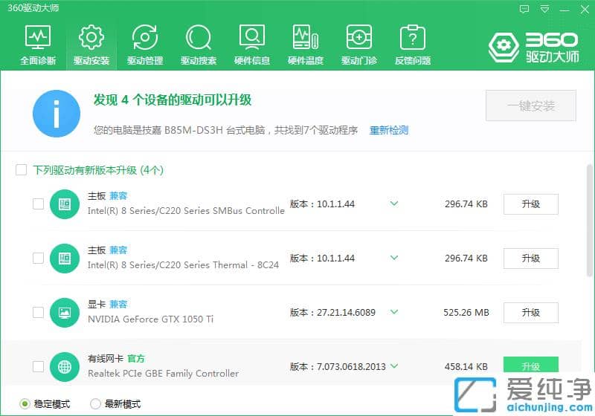Check the Realtek PCIe GBE checkbox
595x416 pixels.
pos(39,366)
